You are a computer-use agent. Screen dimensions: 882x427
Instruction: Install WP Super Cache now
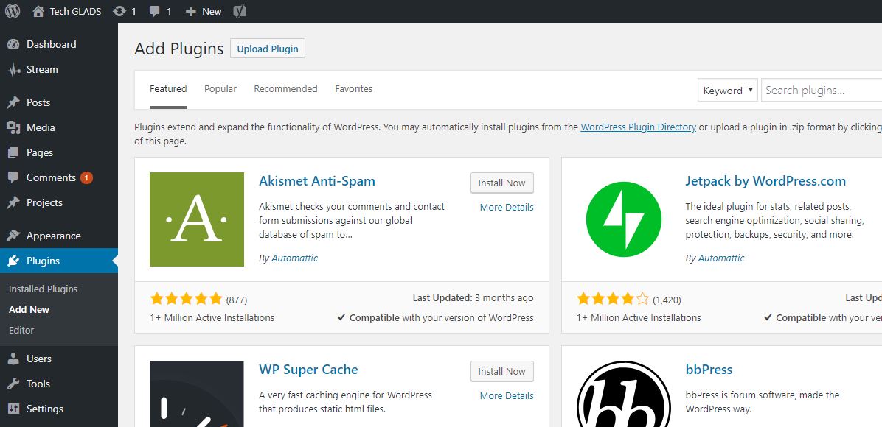pos(501,371)
